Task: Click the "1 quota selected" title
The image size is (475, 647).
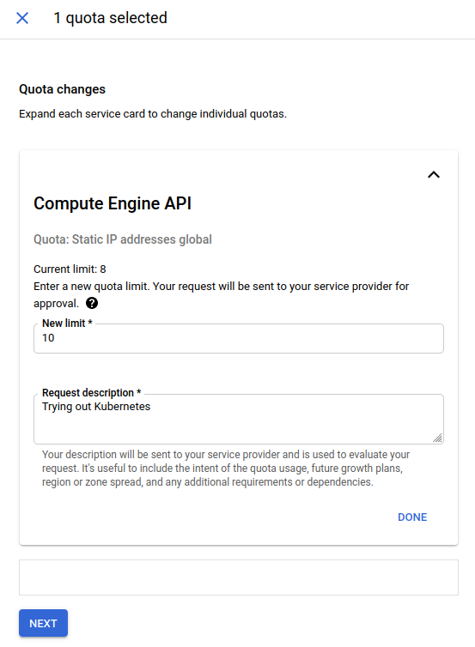Action: tap(110, 18)
